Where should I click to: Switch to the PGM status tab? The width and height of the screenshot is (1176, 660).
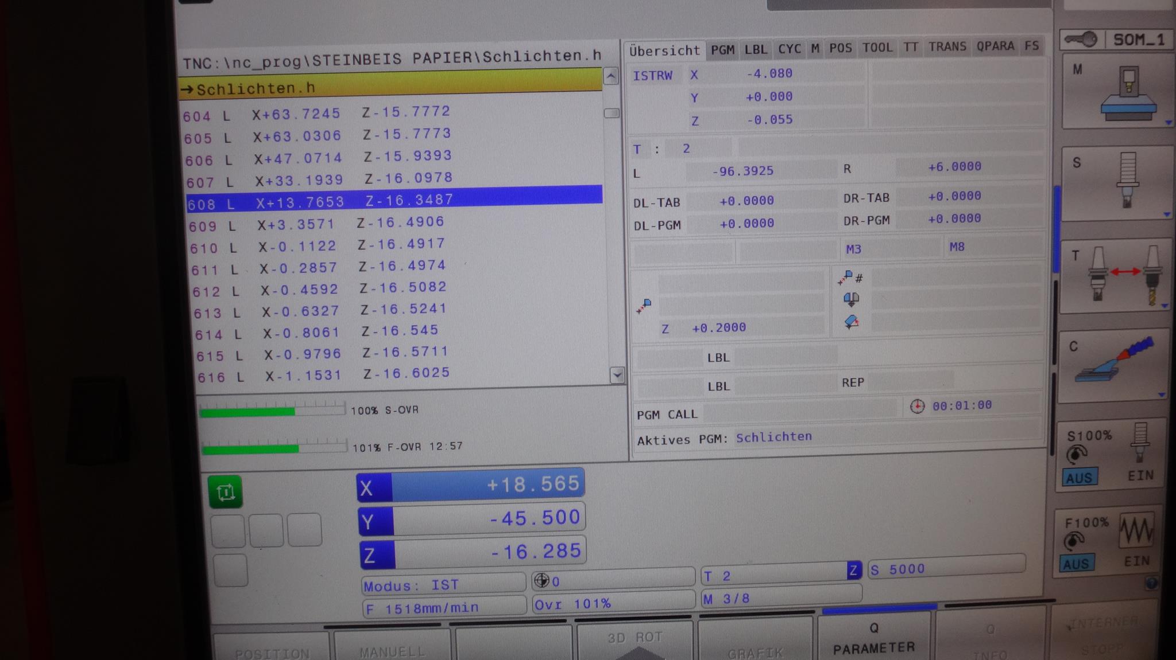click(722, 50)
